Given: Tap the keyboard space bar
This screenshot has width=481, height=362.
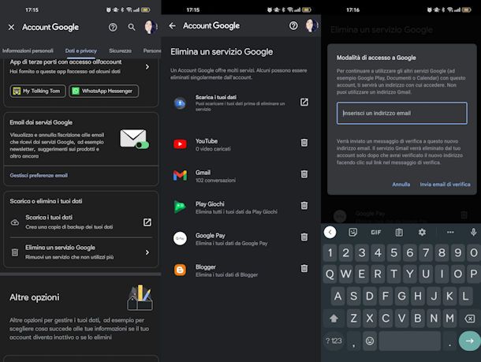Looking at the screenshot, I should (409, 341).
